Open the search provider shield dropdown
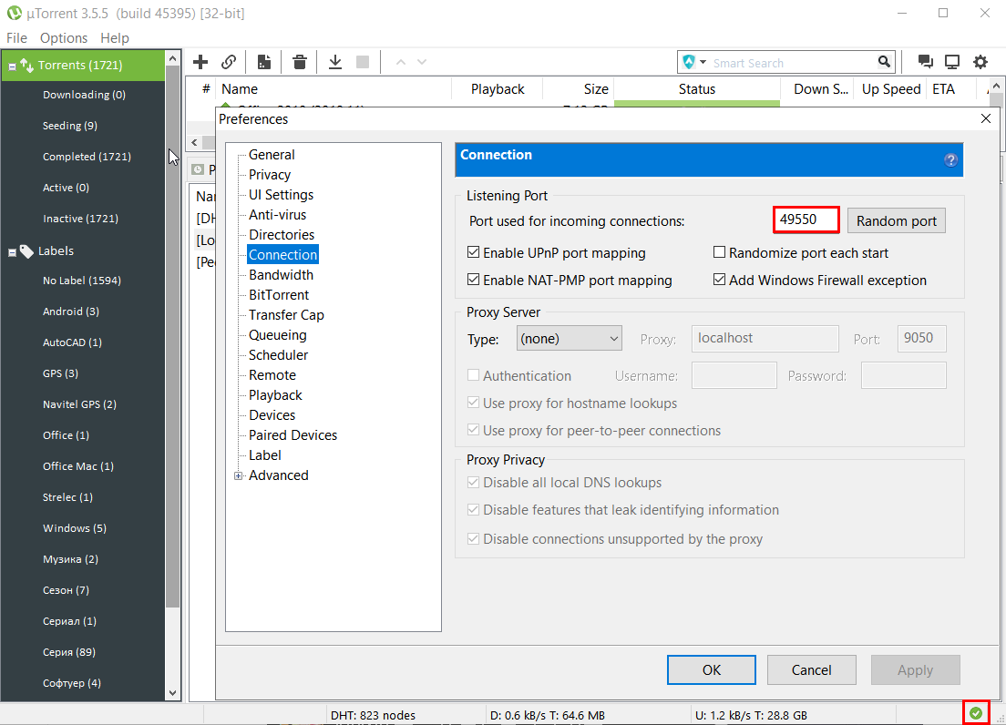 point(695,62)
